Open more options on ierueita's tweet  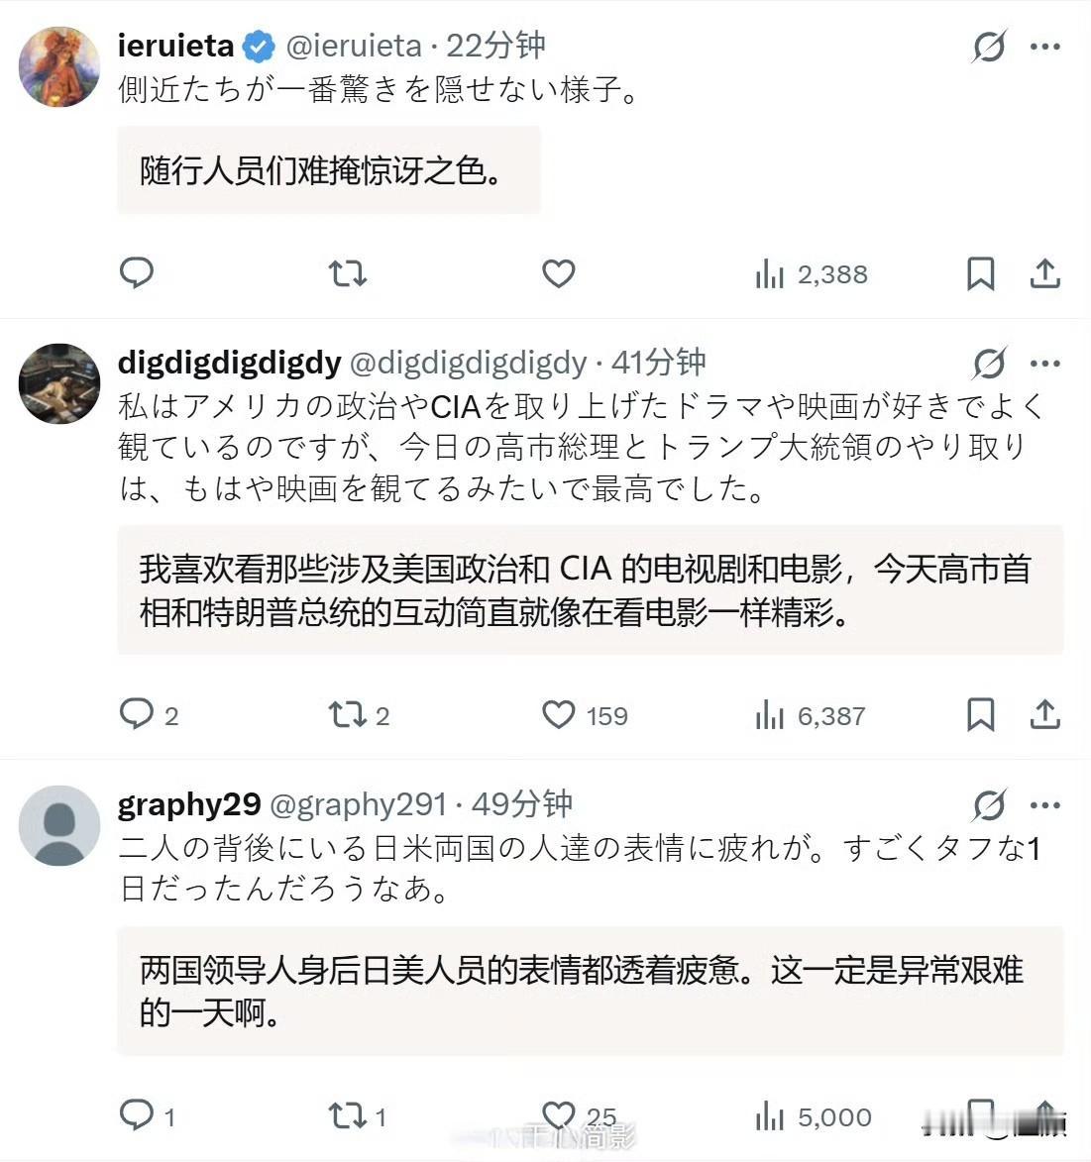click(x=1045, y=47)
